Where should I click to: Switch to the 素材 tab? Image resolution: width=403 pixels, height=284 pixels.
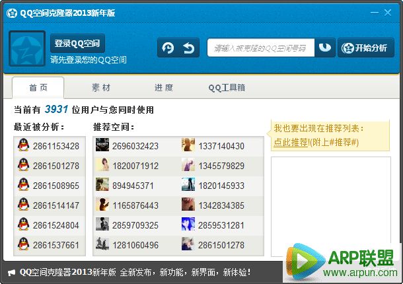tap(101, 88)
